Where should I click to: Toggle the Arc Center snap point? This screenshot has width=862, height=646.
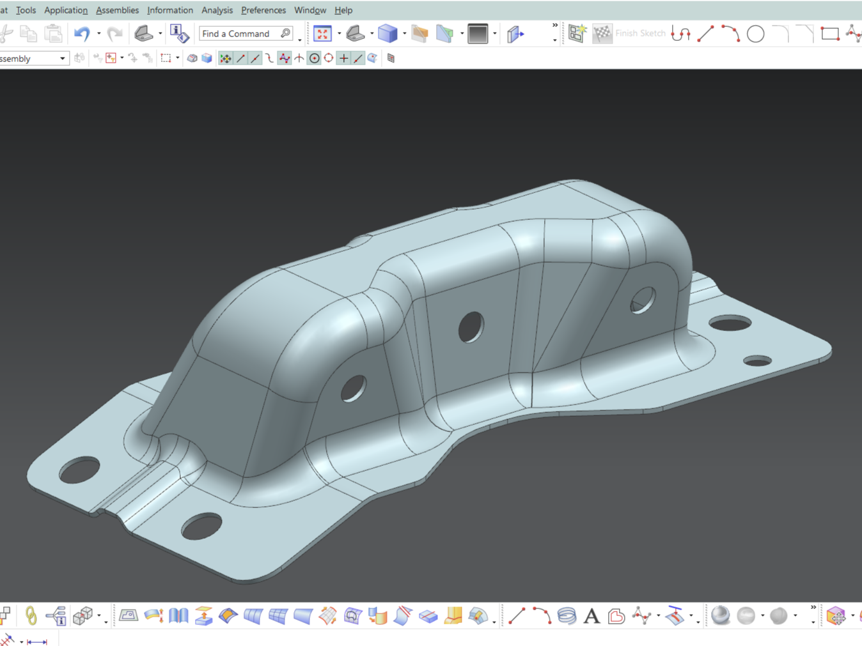[314, 58]
